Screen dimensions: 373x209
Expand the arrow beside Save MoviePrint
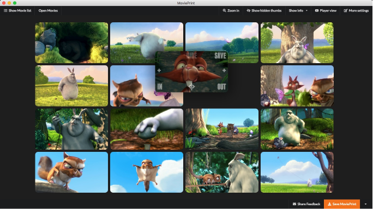(x=365, y=204)
